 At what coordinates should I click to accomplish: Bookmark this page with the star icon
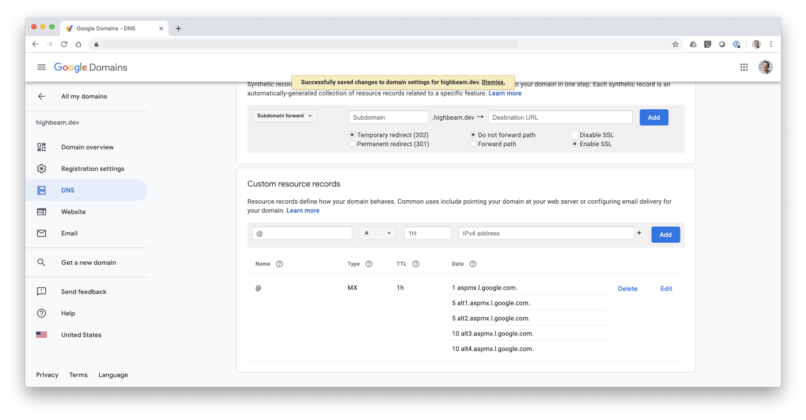coord(675,44)
